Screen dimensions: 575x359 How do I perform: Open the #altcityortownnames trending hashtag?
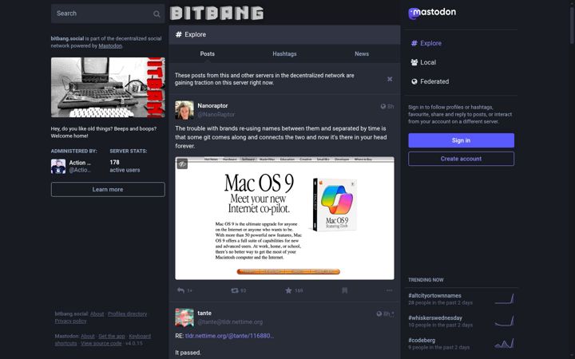point(434,296)
